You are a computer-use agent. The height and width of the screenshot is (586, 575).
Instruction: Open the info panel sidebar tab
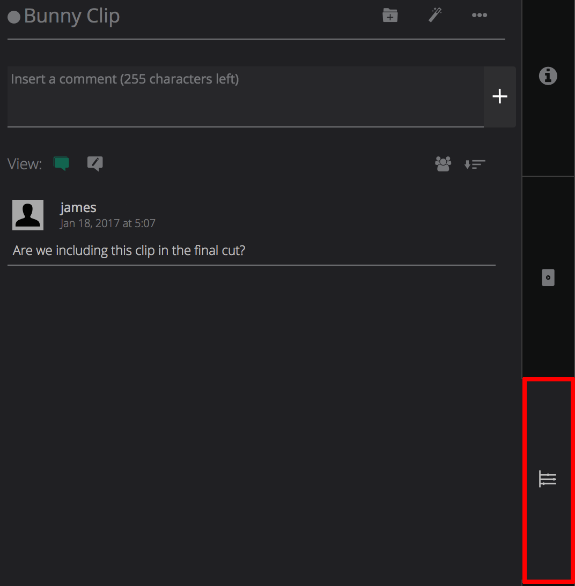click(x=548, y=76)
